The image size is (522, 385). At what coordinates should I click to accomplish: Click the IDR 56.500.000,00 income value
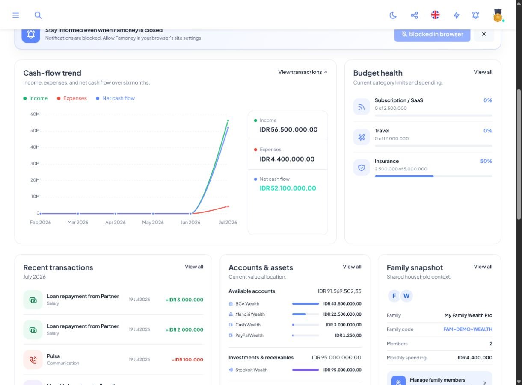pos(289,129)
